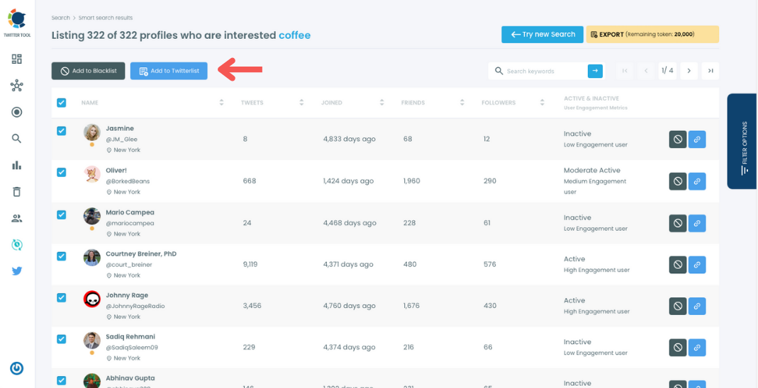The width and height of the screenshot is (758, 388).
Task: Block Courtney Breiner, PhD with row icon
Action: [x=678, y=265]
